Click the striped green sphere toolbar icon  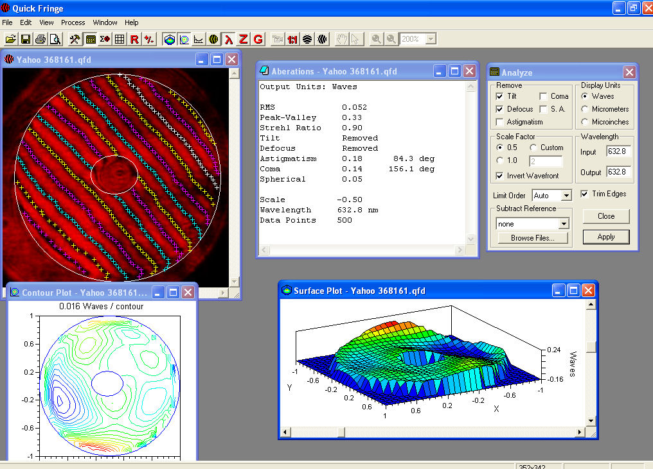pos(213,39)
